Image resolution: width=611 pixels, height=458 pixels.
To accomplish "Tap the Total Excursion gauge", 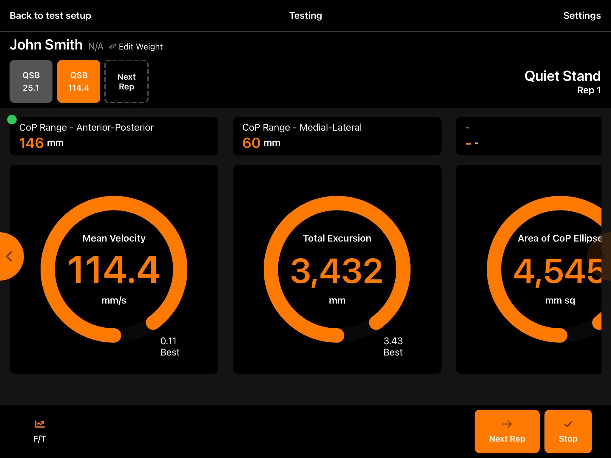I will coord(337,269).
